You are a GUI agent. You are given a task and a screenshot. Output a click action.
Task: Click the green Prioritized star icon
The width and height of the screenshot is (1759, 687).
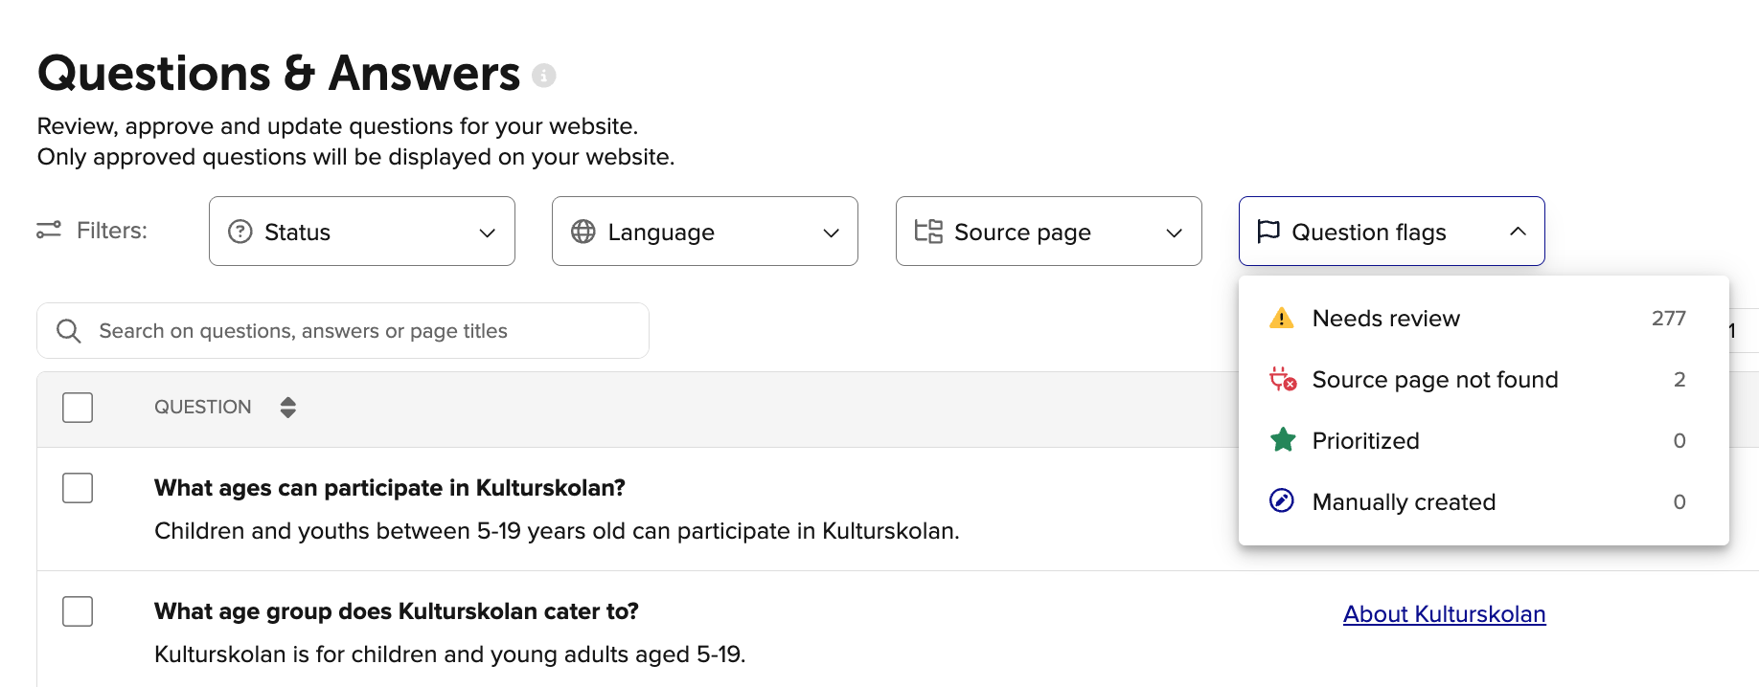(x=1282, y=440)
